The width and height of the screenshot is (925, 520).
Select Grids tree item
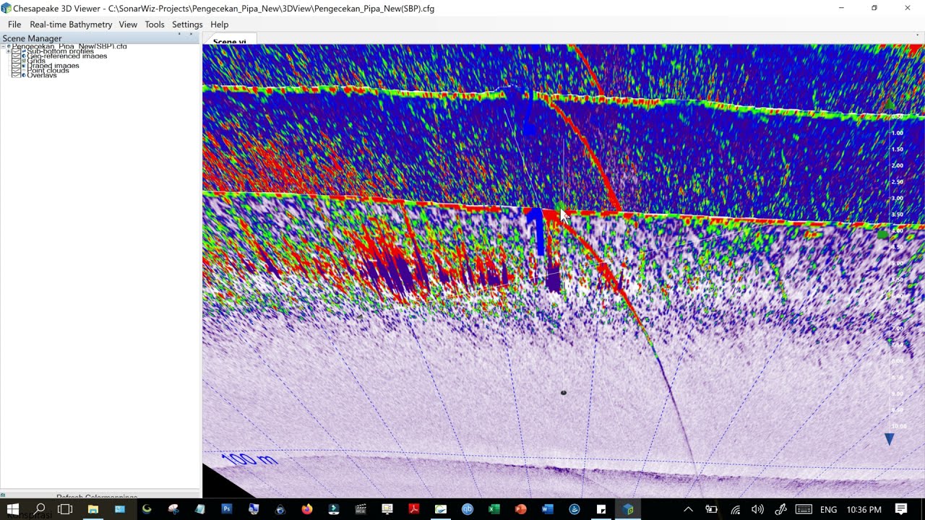tap(36, 61)
